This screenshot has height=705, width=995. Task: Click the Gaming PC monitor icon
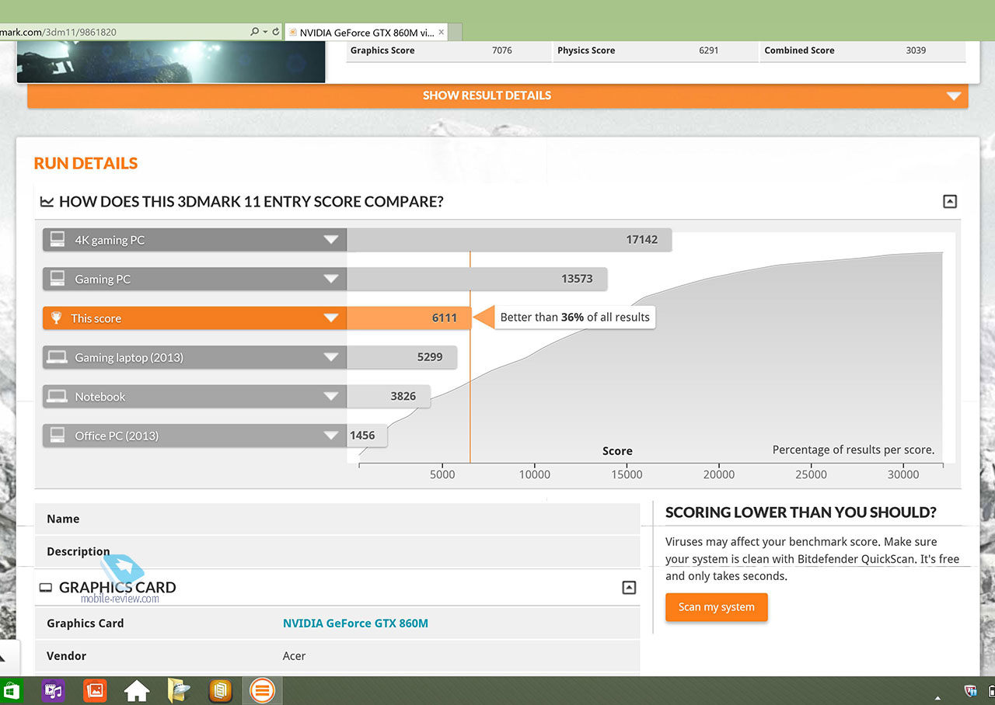pos(58,279)
